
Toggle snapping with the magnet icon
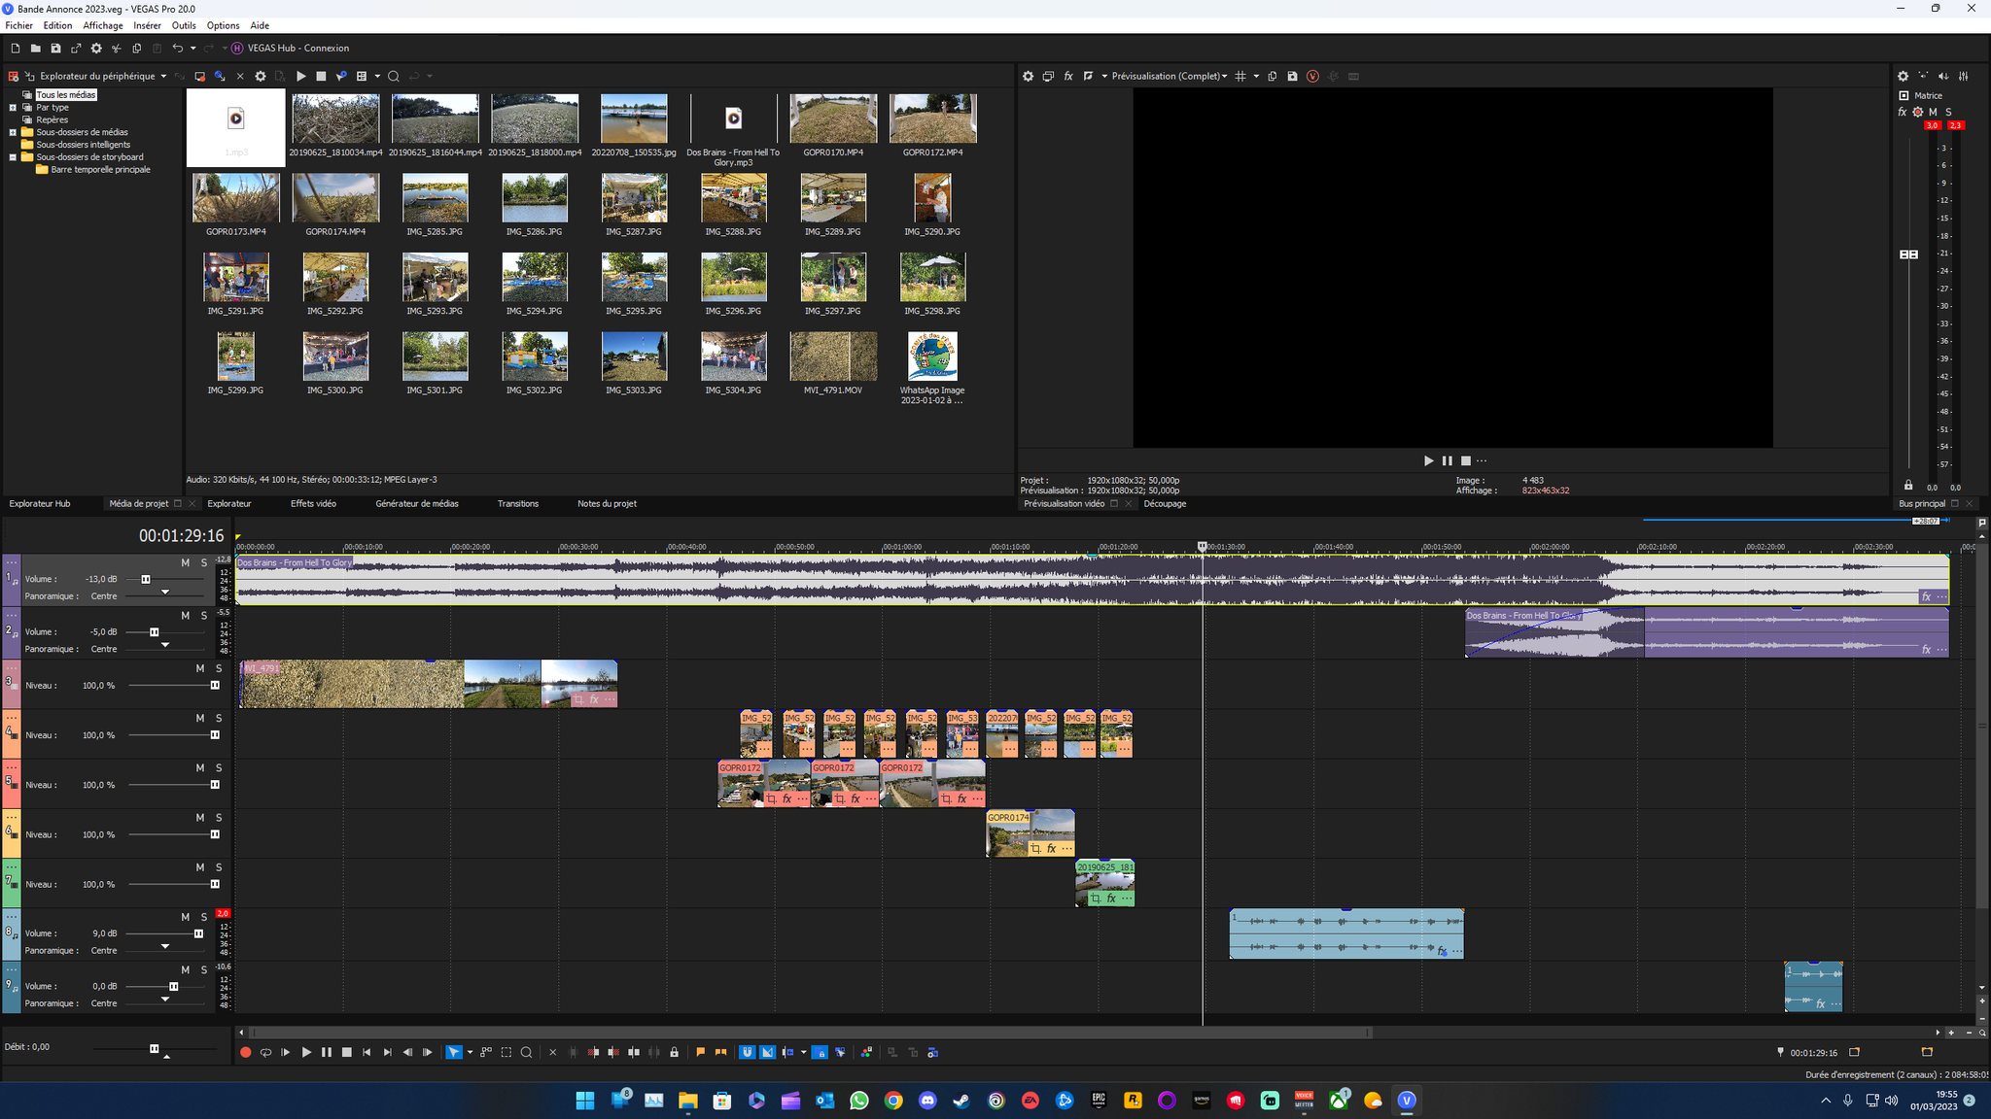click(747, 1052)
